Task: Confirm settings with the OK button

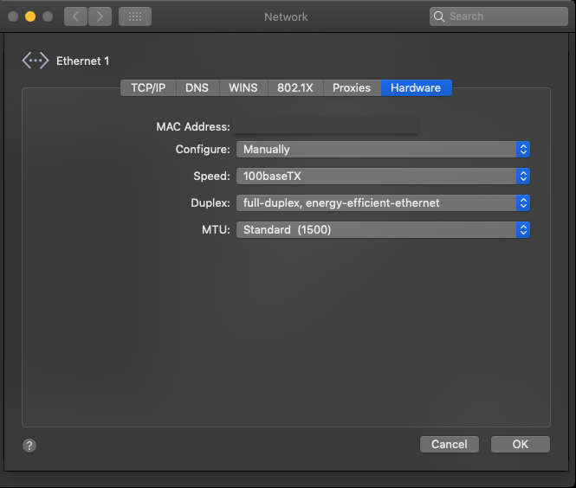Action: pos(521,445)
